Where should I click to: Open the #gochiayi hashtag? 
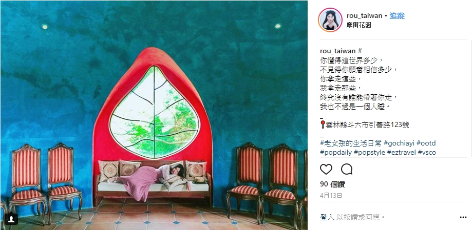click(399, 143)
